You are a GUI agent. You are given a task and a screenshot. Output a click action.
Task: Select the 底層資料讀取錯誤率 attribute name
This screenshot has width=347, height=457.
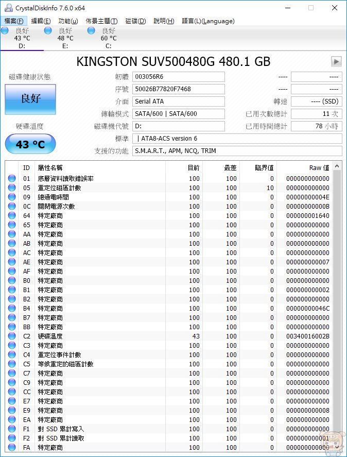[65, 179]
